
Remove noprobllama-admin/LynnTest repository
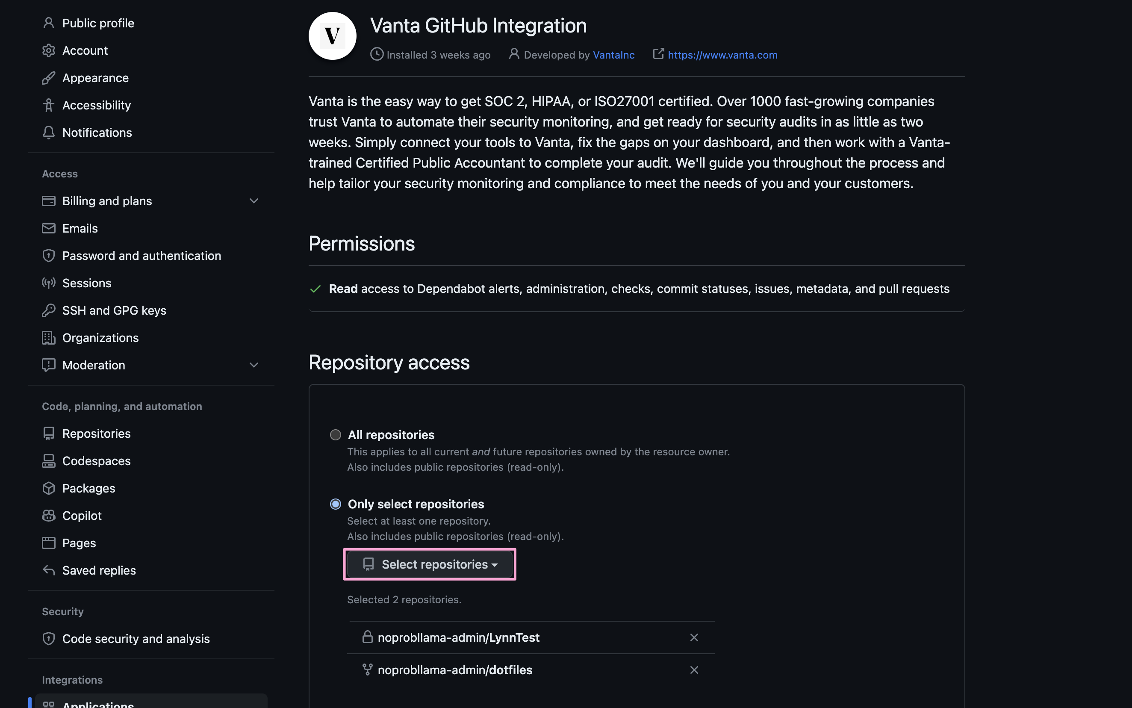click(x=694, y=637)
